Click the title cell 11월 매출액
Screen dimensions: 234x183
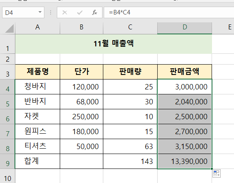[x=113, y=44]
